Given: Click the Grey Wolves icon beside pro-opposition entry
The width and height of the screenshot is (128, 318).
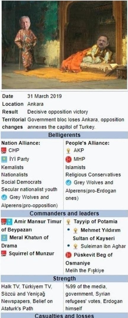Looking at the screenshot, I should click(4, 197).
